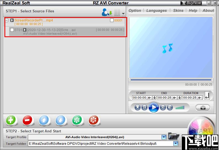Click the Target Folder path field

coord(101,143)
